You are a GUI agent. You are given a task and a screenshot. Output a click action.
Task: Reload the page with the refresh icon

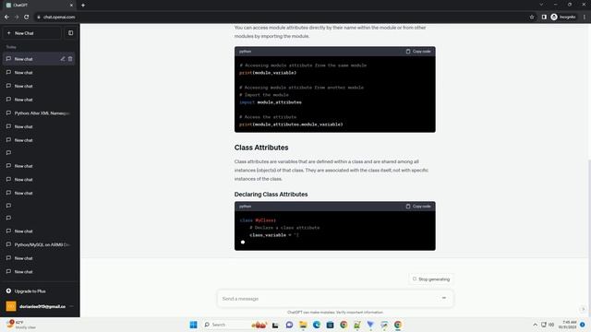click(x=27, y=17)
